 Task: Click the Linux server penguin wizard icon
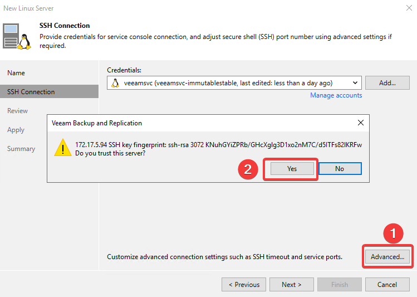click(17, 36)
